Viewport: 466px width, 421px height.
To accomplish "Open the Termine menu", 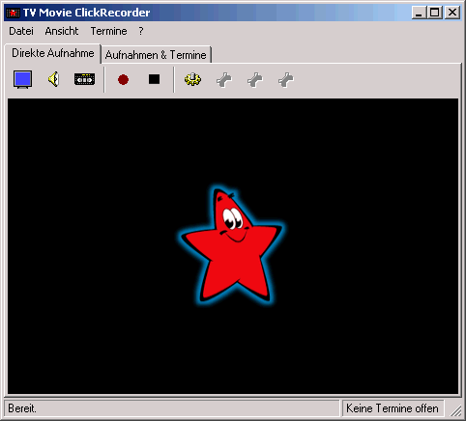I will [x=108, y=31].
